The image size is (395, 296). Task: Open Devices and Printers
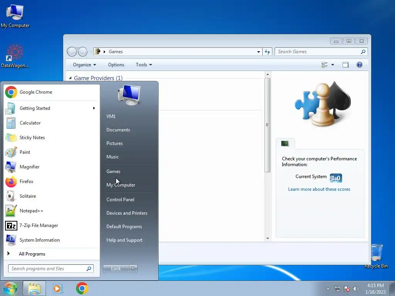click(127, 213)
